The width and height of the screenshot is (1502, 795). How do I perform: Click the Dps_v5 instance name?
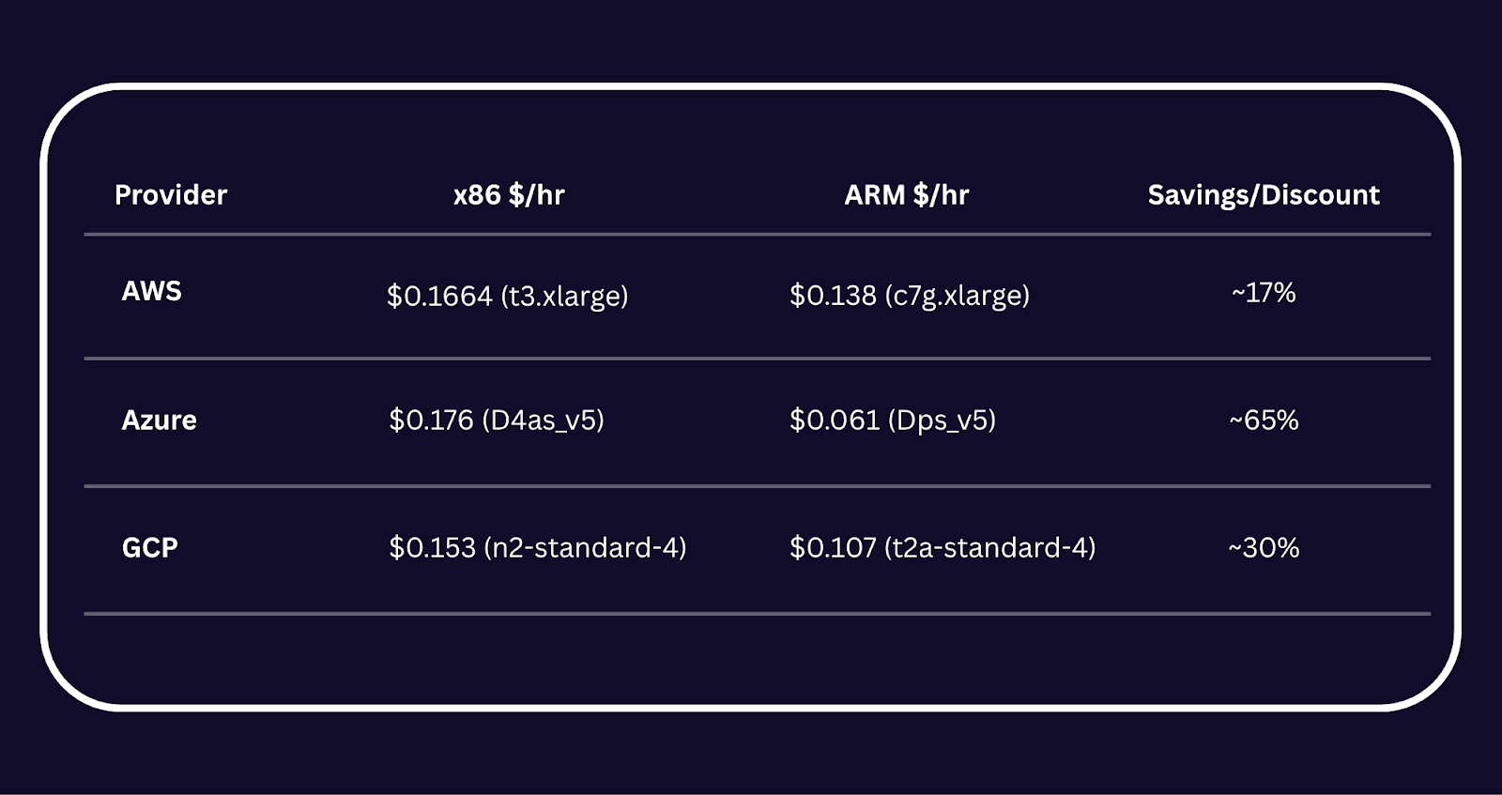click(x=941, y=420)
